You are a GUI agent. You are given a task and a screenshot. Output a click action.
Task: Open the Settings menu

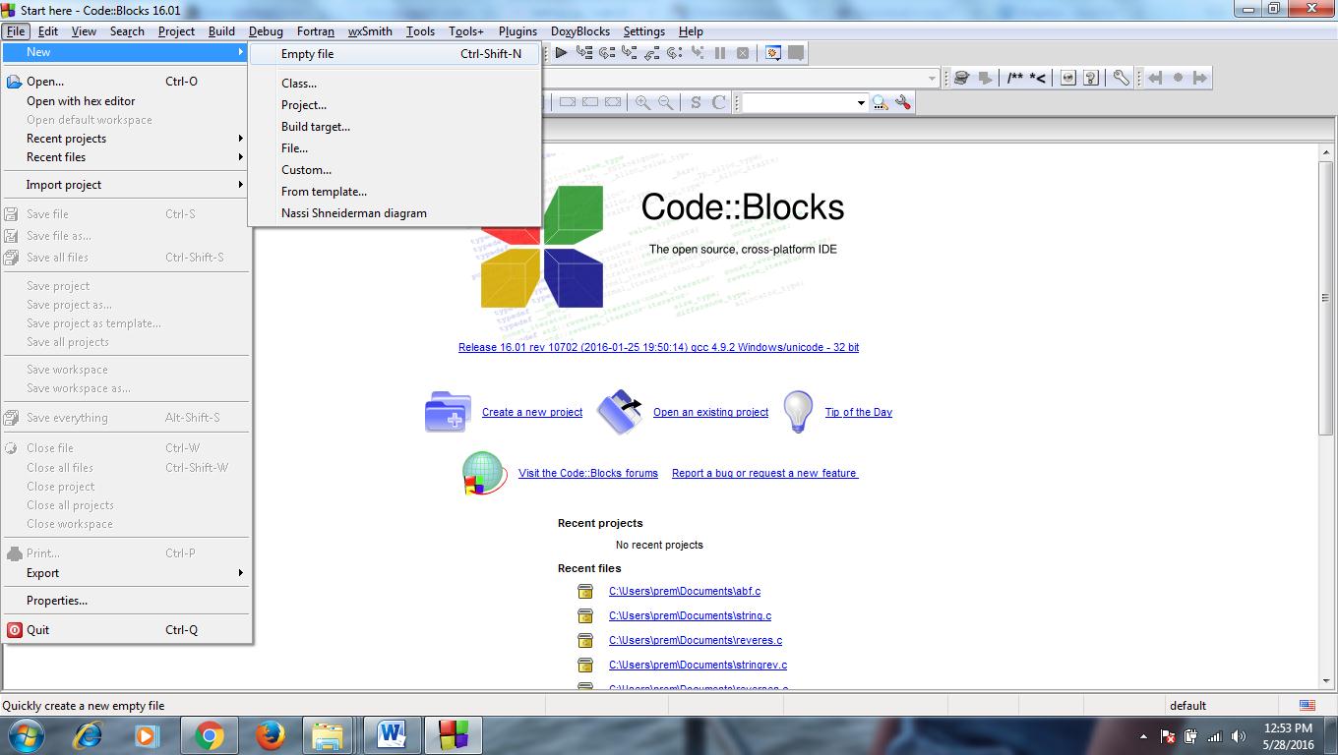click(x=644, y=31)
